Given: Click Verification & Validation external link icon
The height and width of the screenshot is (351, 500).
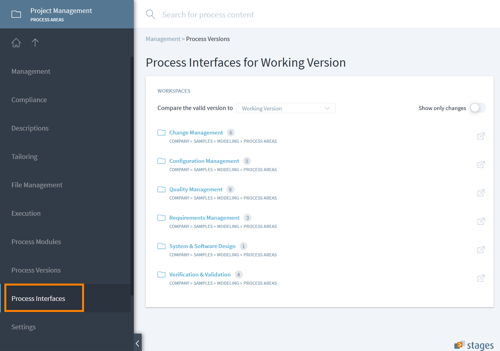Looking at the screenshot, I should click(481, 278).
